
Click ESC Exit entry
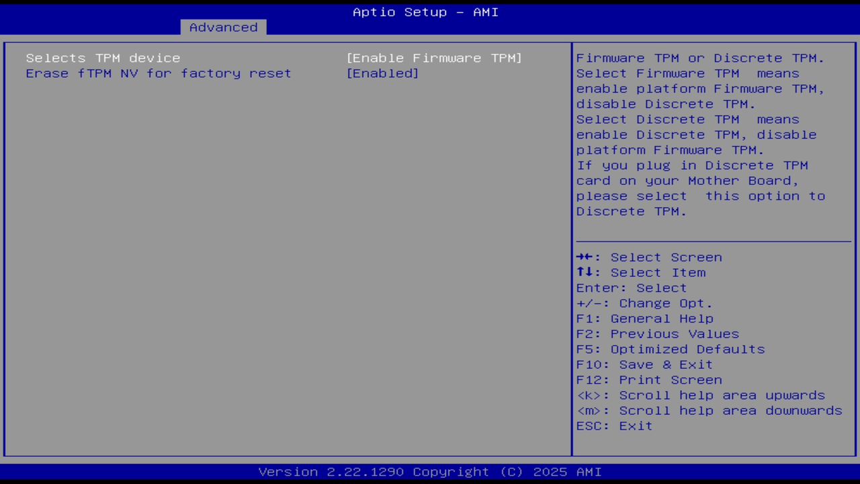click(614, 426)
